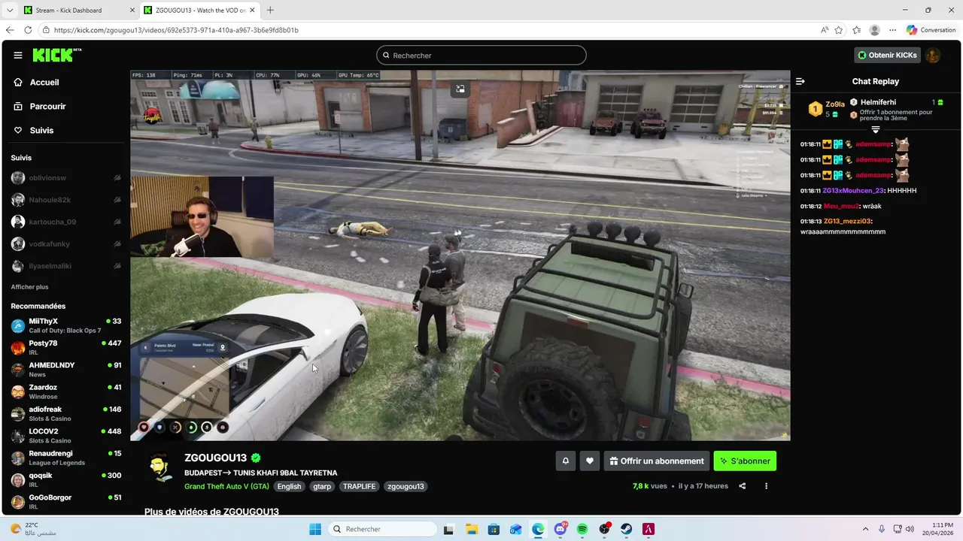Open the Kick hamburger menu
Image resolution: width=963 pixels, height=541 pixels.
(x=18, y=55)
